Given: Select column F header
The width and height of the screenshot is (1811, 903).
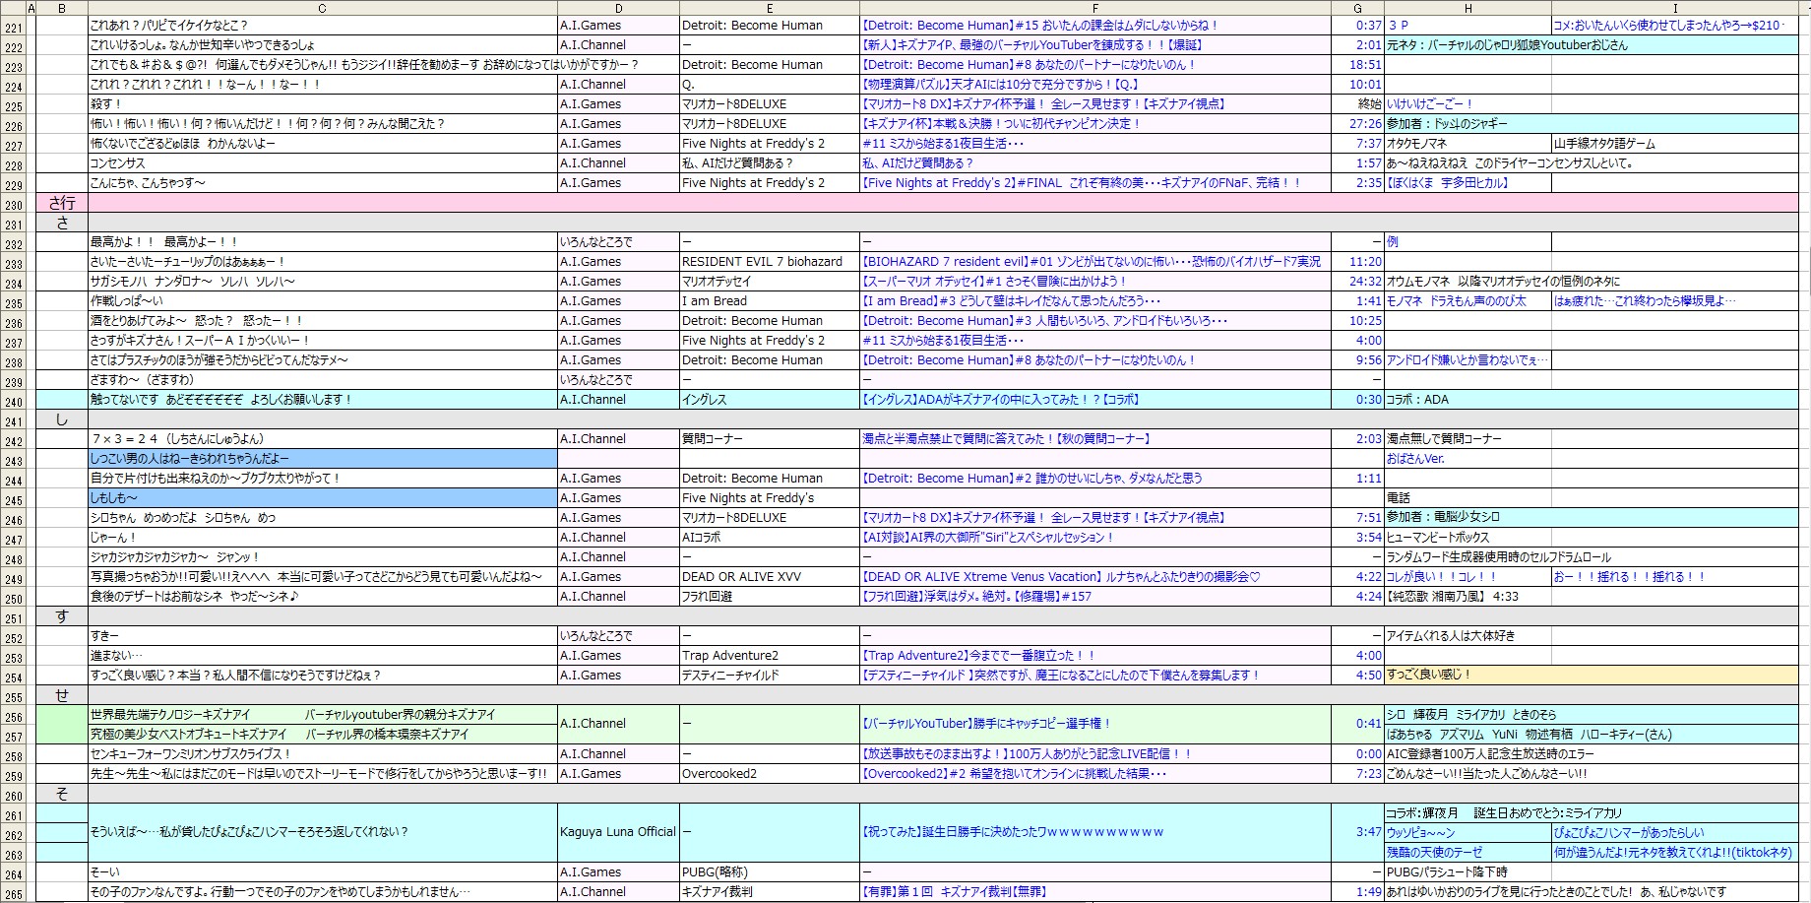Looking at the screenshot, I should coord(1094,8).
